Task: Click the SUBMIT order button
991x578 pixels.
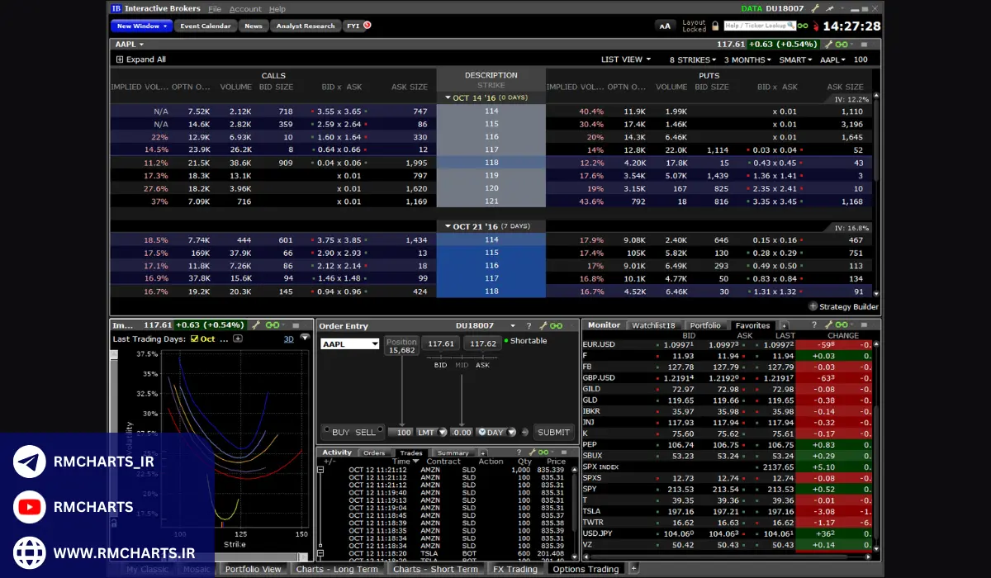Action: 553,431
